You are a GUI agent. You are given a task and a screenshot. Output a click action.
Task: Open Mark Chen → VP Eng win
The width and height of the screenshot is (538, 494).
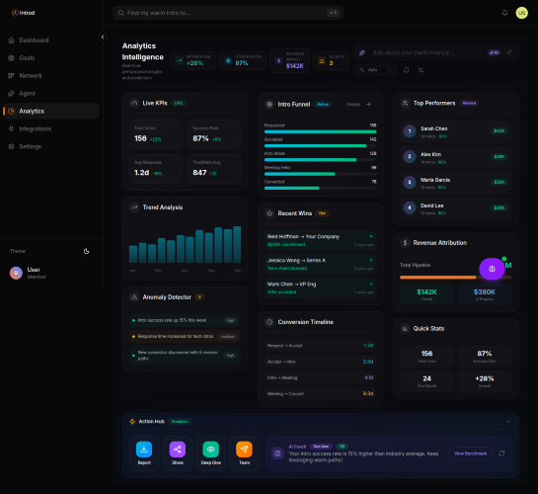[x=320, y=288]
